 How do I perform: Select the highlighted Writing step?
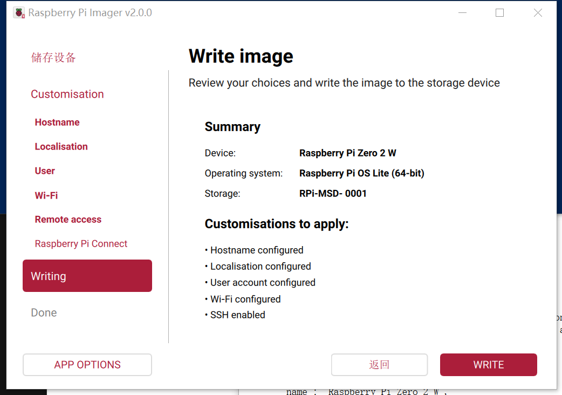point(87,276)
